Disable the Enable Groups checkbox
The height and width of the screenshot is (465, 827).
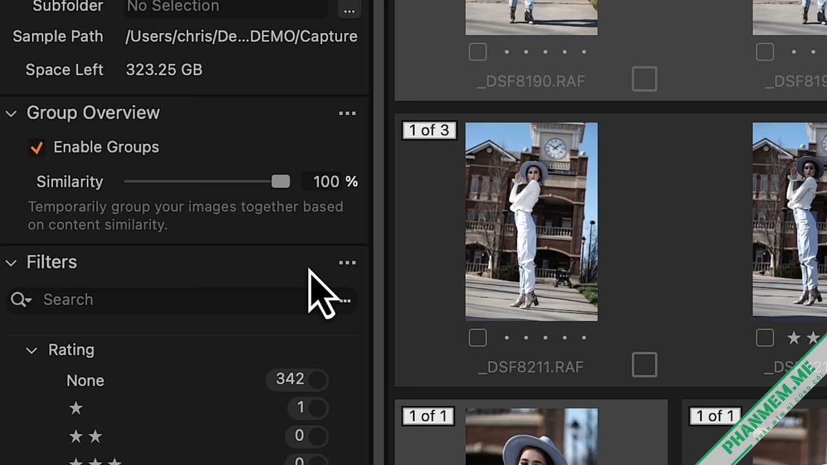tap(37, 147)
